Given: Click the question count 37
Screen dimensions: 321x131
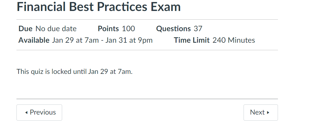Looking at the screenshot, I should [x=198, y=29].
